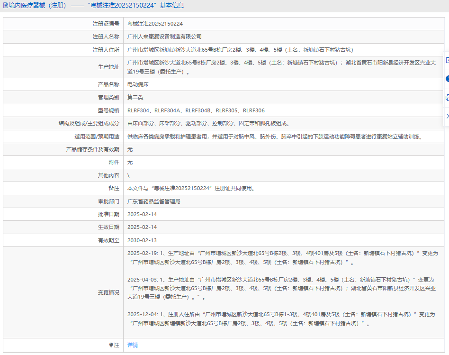Screen dimensions: 449x355
Task: Select text 由床面部分、床架部分 composition
Action: tap(209, 124)
